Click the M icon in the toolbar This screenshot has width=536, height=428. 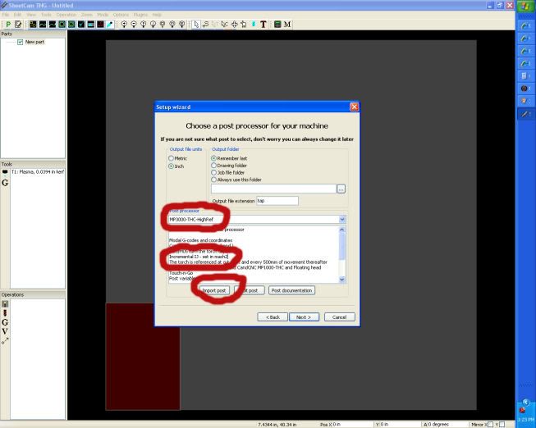tap(288, 24)
